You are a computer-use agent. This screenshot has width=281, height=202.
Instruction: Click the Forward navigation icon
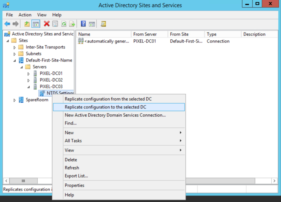[x=15, y=24]
